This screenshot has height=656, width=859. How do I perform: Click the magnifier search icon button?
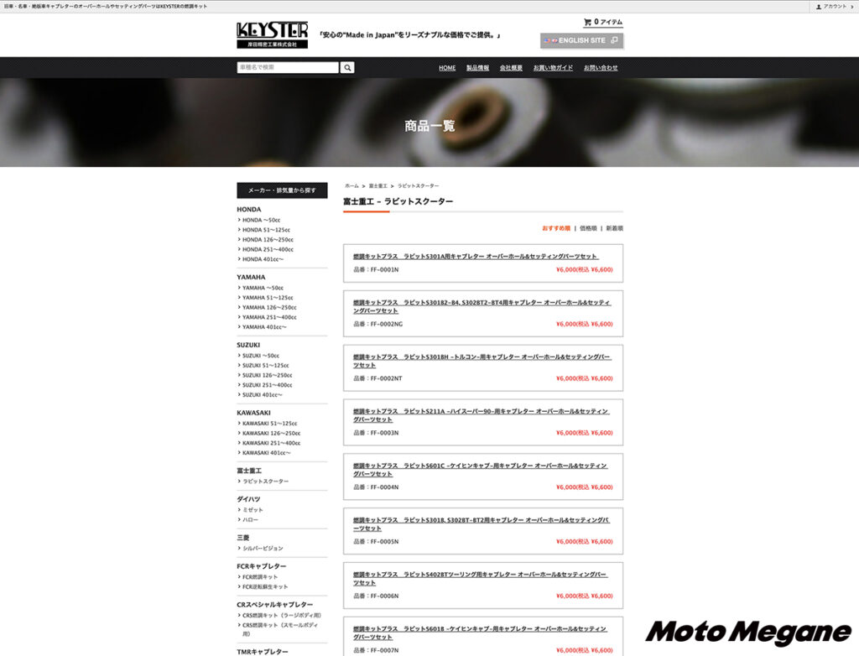click(347, 68)
